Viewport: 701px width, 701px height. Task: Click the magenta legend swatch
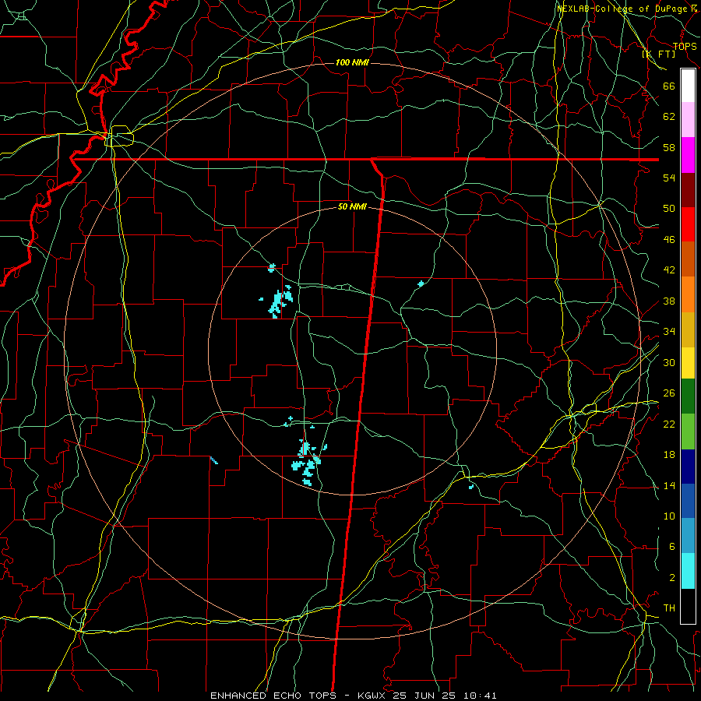click(x=688, y=155)
